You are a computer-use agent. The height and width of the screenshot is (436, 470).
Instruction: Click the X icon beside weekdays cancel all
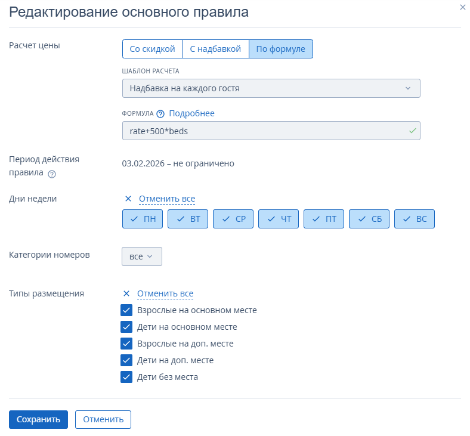pyautogui.click(x=128, y=199)
